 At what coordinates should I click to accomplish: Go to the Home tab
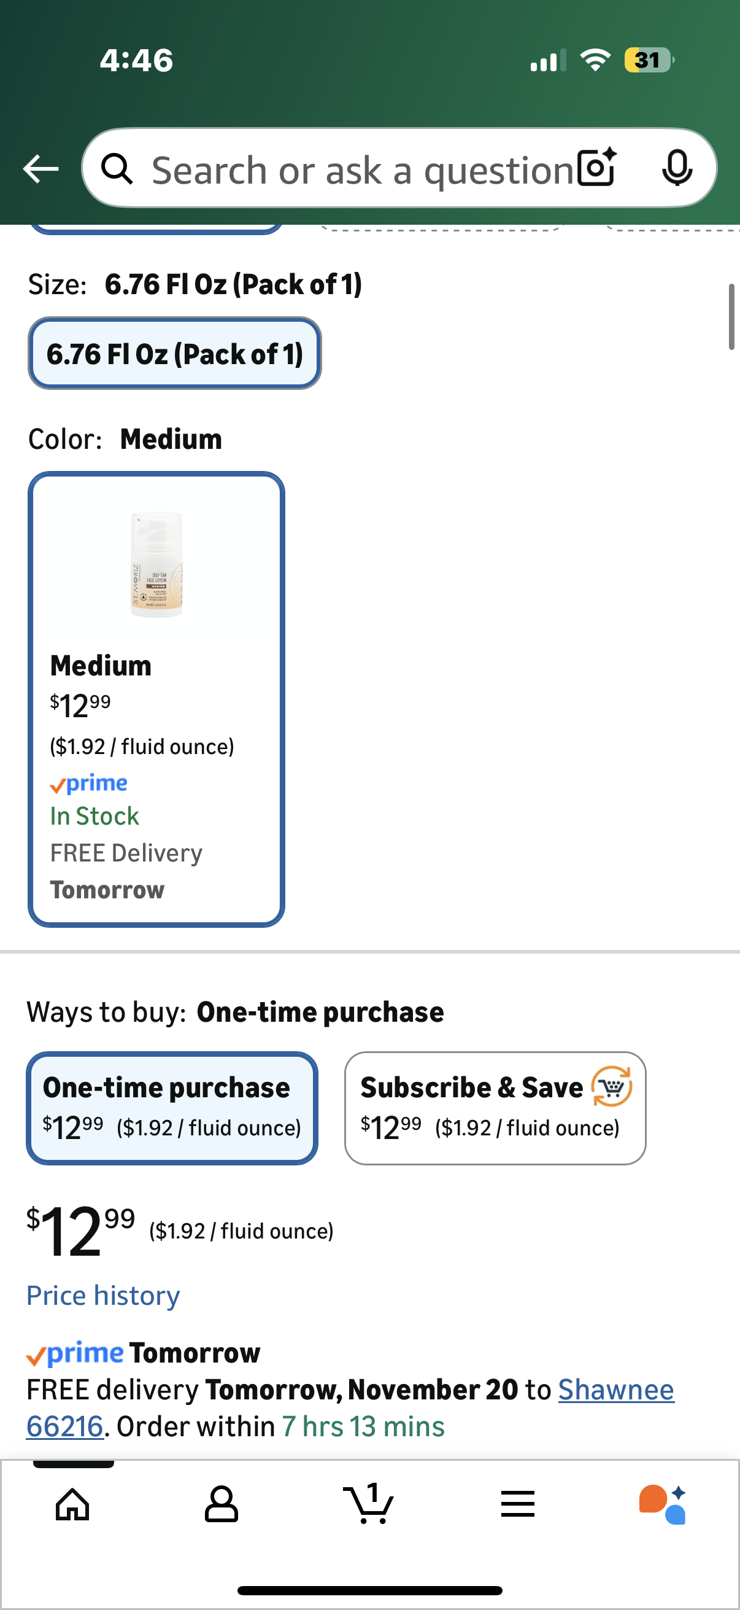coord(72,1504)
